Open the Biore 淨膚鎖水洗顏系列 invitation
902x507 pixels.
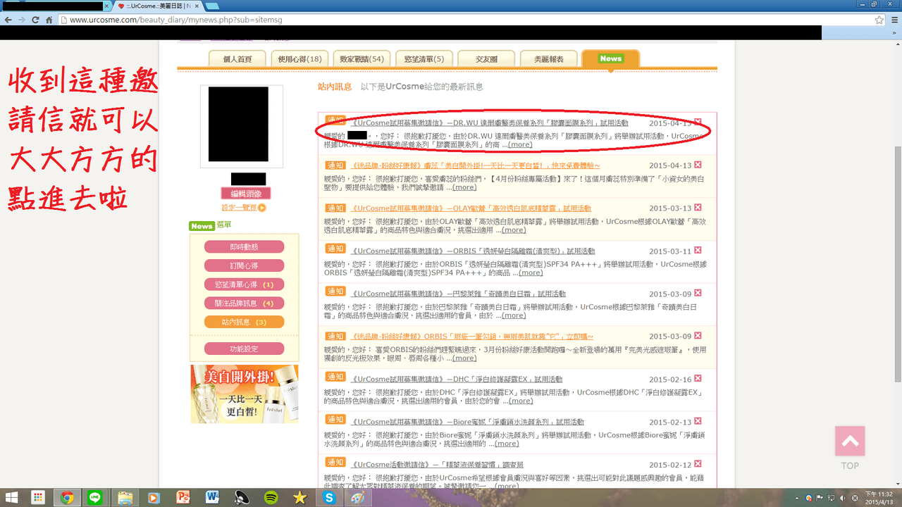coord(467,422)
